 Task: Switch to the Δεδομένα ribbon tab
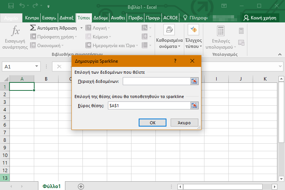coord(101,18)
